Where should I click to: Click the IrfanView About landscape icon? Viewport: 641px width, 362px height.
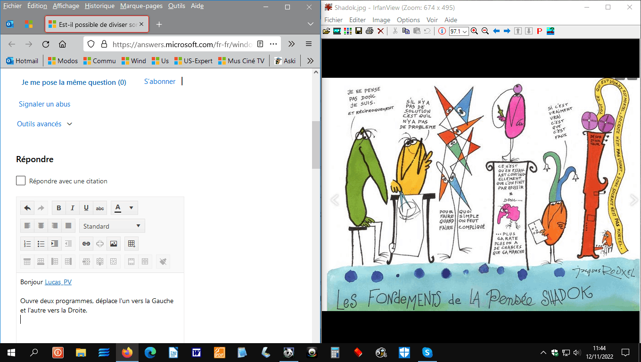coord(551,31)
